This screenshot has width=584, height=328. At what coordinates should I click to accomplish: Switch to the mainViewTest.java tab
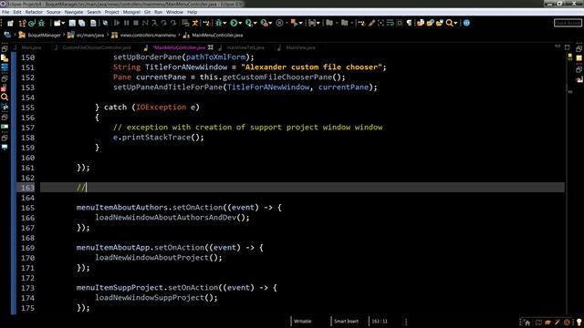tap(245, 47)
